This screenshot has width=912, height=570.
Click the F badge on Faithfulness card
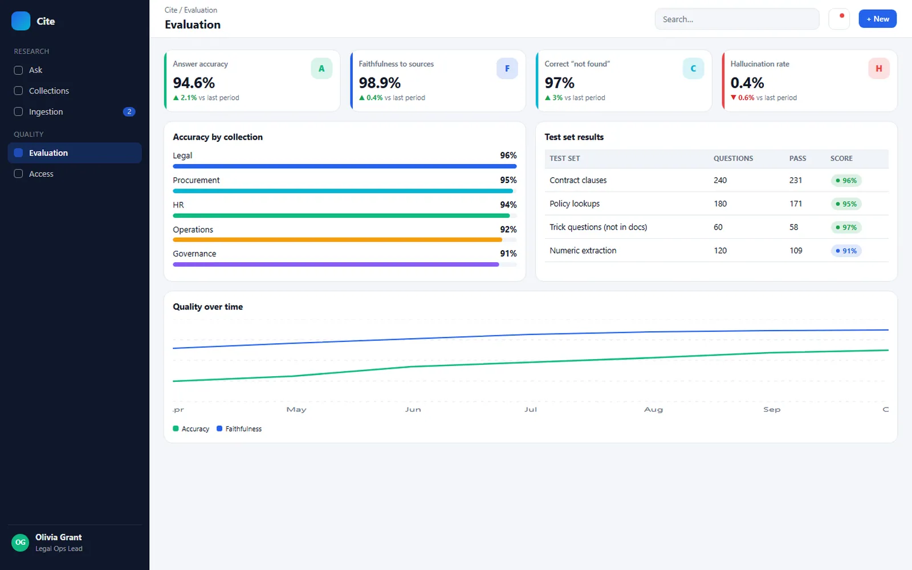point(507,68)
